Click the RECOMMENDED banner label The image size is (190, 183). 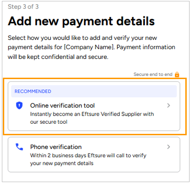33,91
